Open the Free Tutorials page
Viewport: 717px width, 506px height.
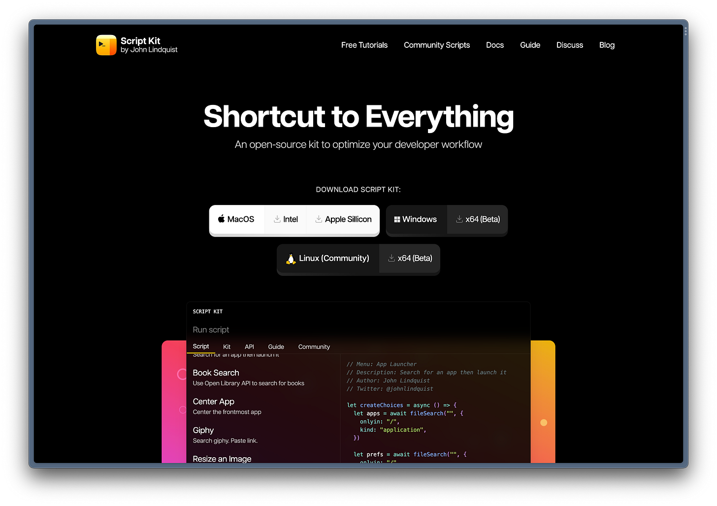coord(364,45)
